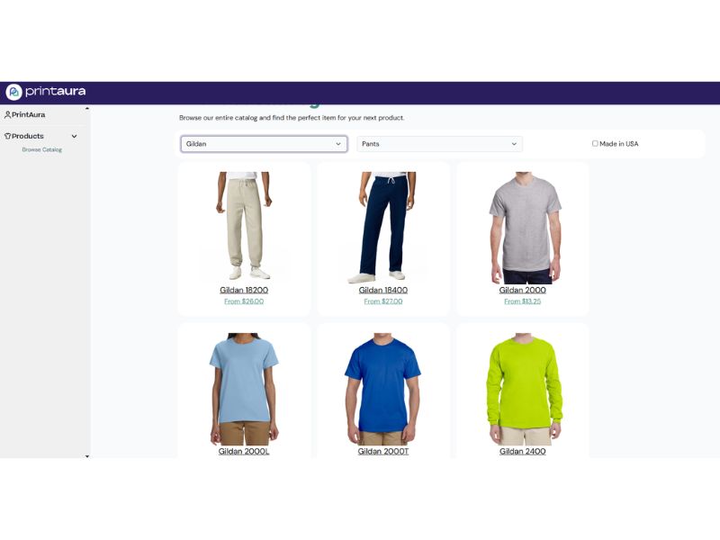720x540 pixels.
Task: Collapse the Products menu chevron
Action: point(74,137)
